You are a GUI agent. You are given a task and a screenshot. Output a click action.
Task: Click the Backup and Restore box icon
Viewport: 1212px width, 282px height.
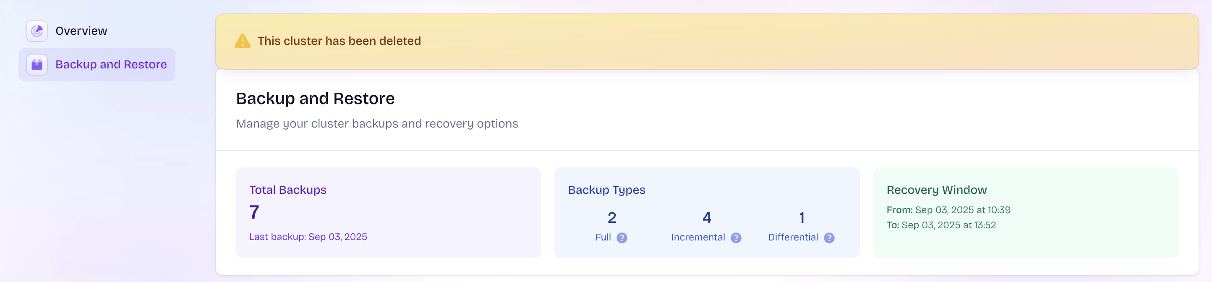tap(37, 65)
